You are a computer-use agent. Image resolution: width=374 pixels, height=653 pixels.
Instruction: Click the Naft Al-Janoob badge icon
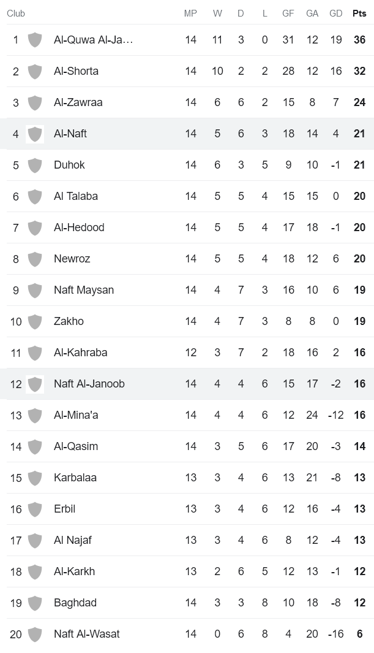35,384
